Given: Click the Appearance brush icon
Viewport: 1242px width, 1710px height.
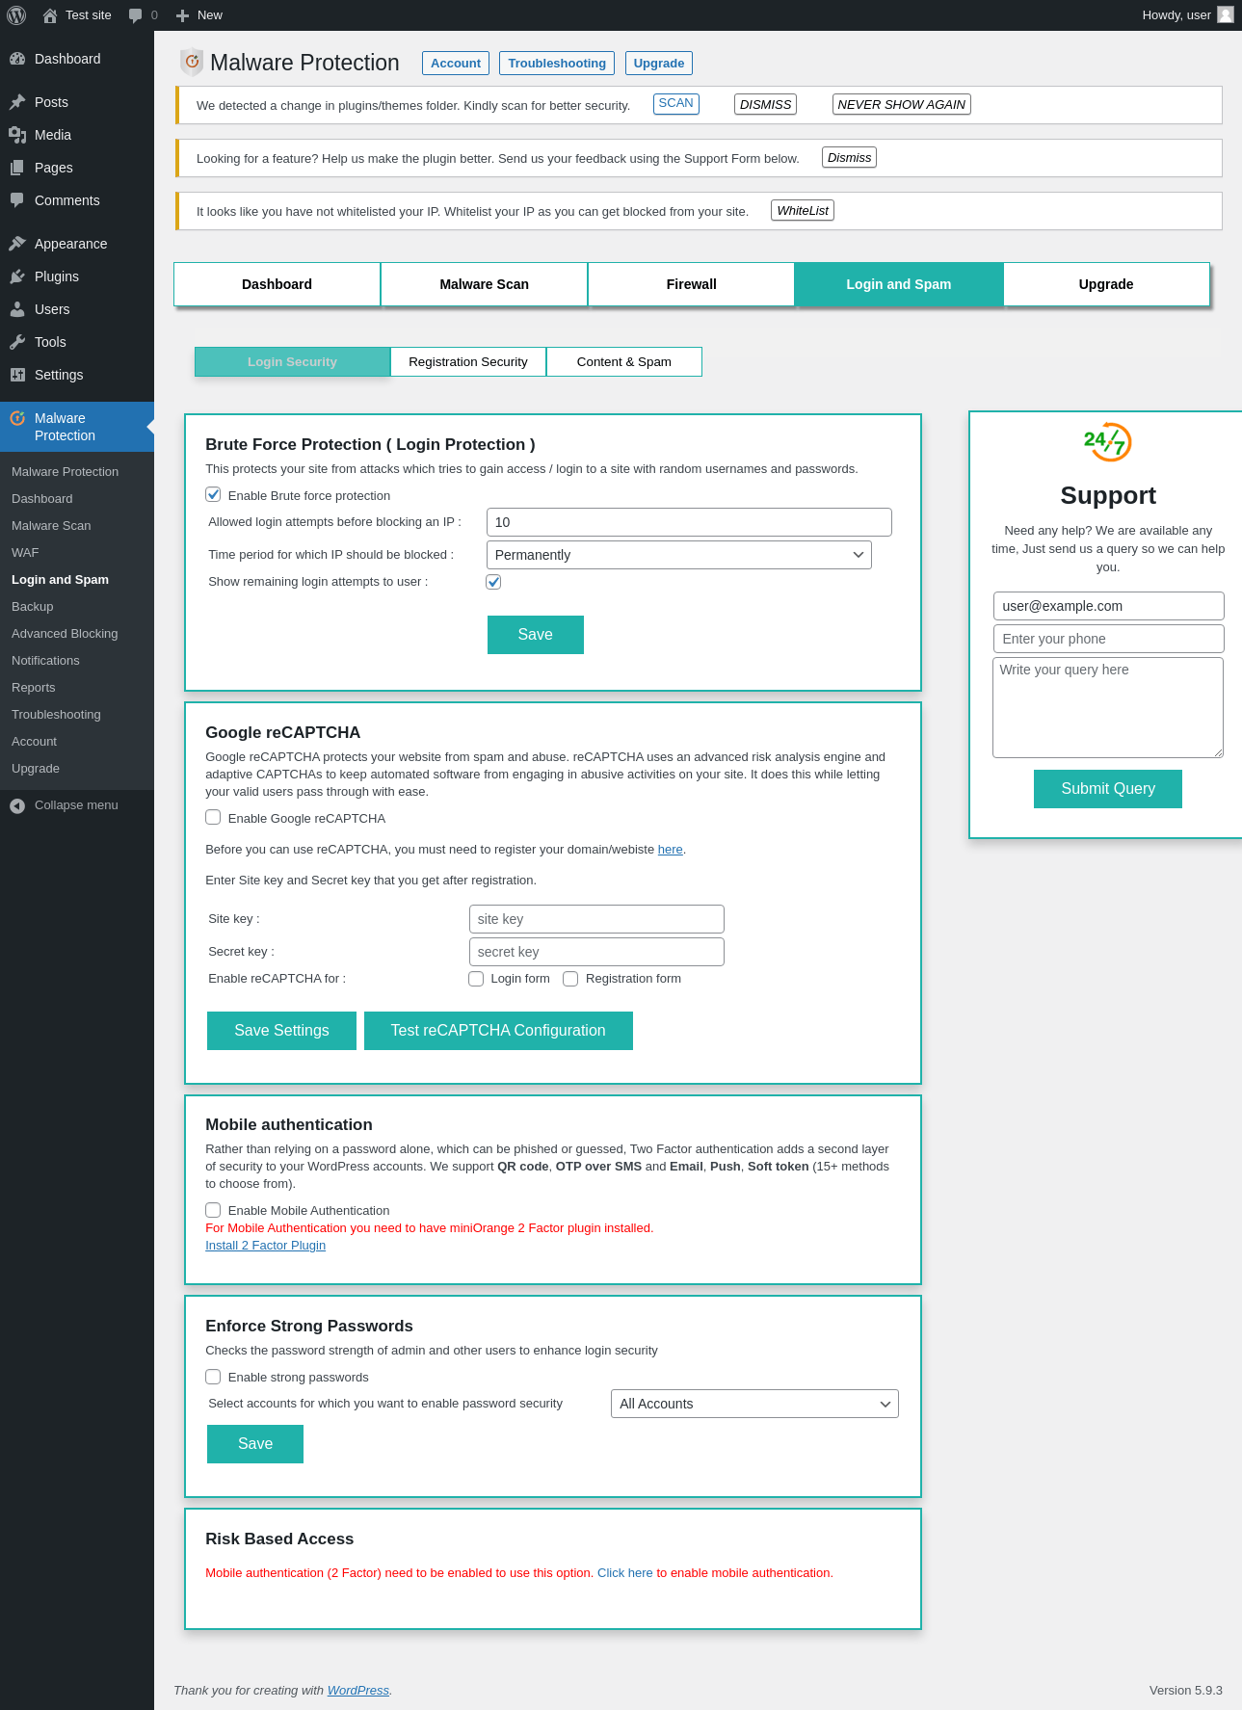Looking at the screenshot, I should pyautogui.click(x=17, y=244).
